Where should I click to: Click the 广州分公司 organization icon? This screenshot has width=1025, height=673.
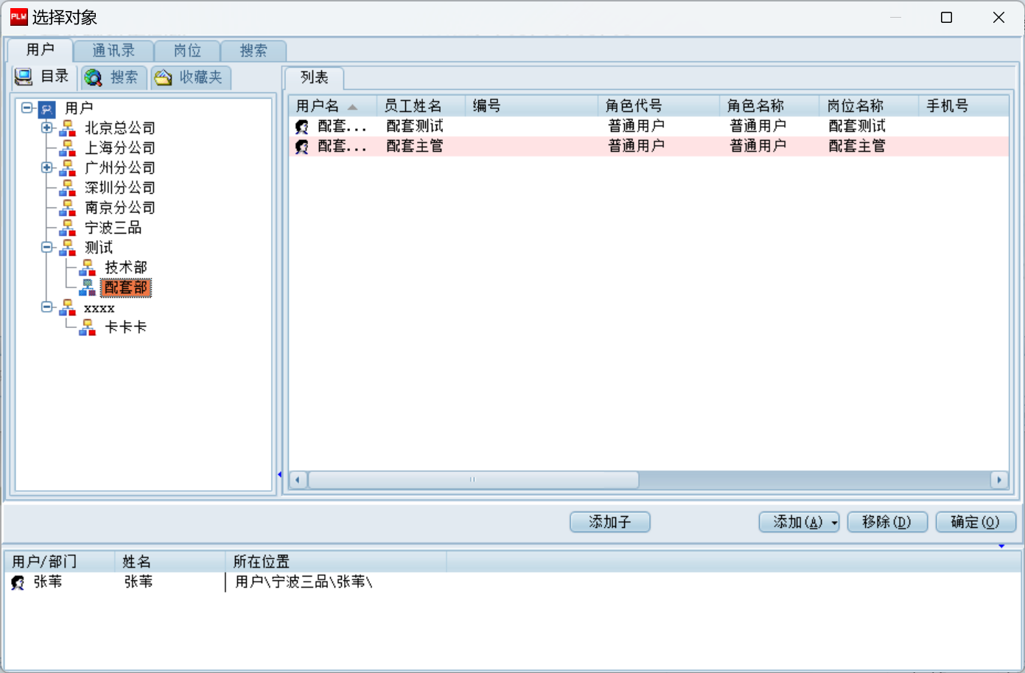coord(67,168)
